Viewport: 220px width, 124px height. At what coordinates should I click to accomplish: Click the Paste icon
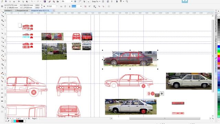click(x=27, y=1)
